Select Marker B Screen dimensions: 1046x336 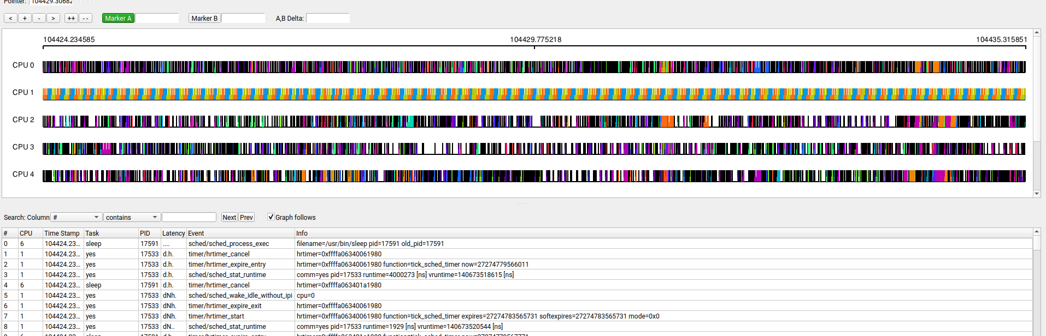(204, 19)
